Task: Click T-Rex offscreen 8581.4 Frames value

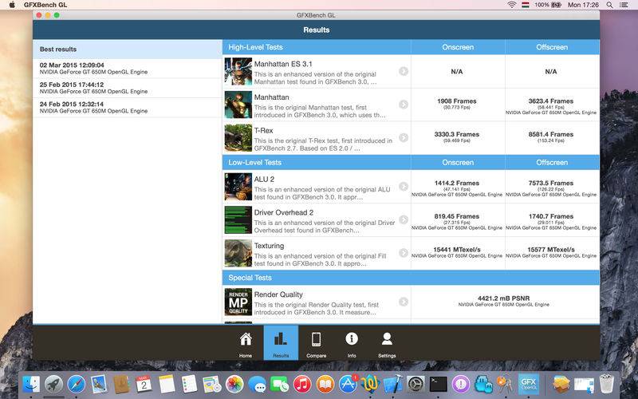Action: coord(550,134)
